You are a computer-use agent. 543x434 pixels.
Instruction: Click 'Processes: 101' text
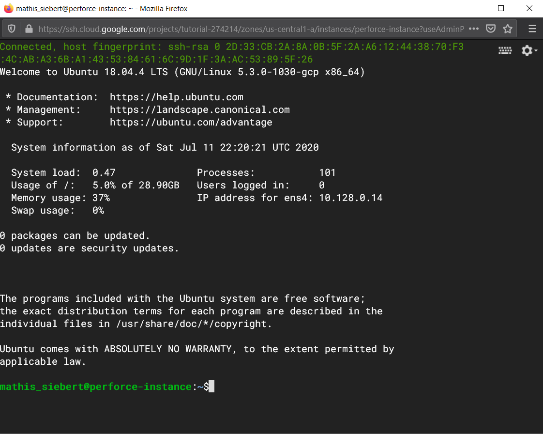(266, 172)
